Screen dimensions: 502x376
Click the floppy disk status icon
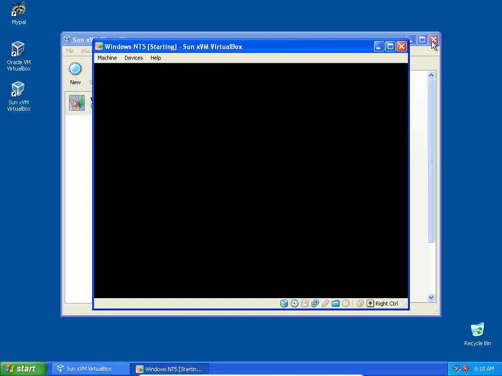pyautogui.click(x=305, y=304)
